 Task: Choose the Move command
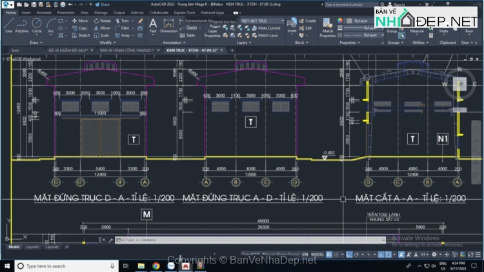point(80,21)
